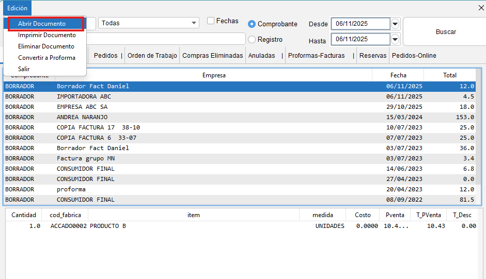486x279 pixels.
Task: Open the Pedidos-Online tab
Action: (413, 56)
